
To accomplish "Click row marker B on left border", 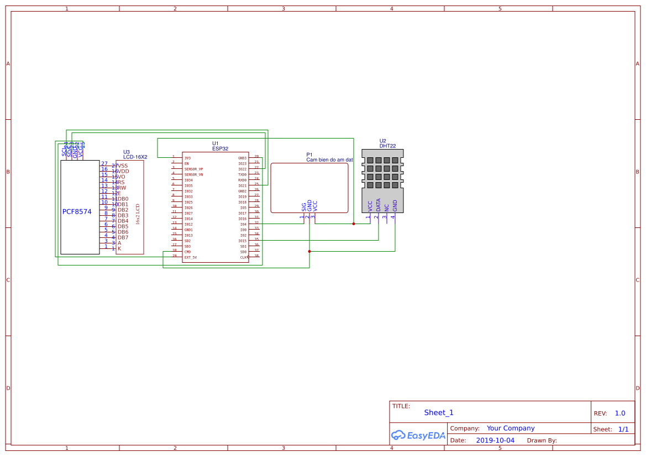I will tap(7, 171).
